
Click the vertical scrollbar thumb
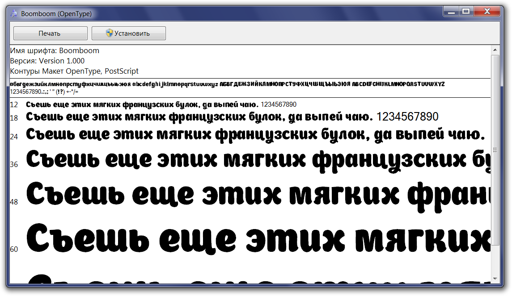pyautogui.click(x=495, y=150)
